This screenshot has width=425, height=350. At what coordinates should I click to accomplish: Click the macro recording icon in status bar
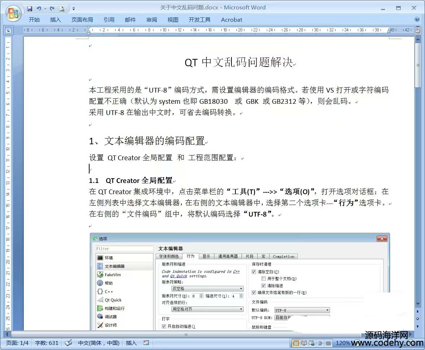(146, 343)
